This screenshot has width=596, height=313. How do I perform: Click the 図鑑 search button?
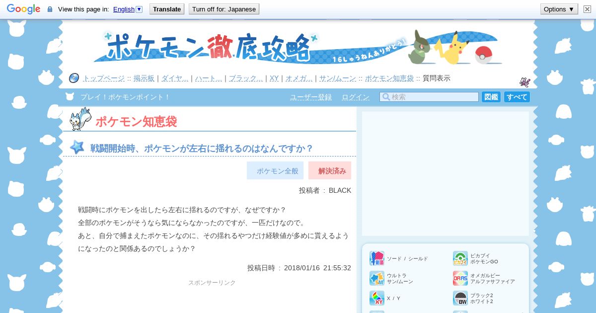pos(491,97)
